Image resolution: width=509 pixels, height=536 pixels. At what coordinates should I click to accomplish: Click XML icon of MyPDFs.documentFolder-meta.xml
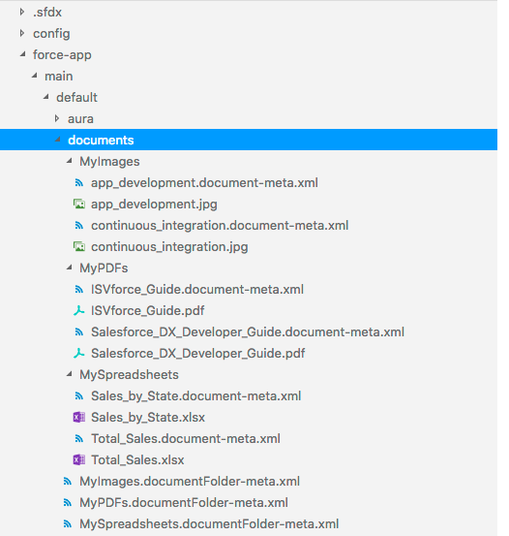[68, 503]
